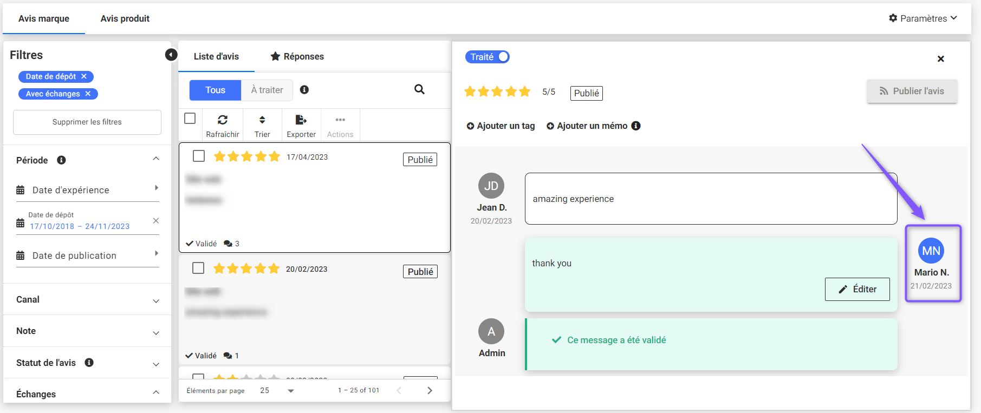Click the Trier sort icon
Viewport: 981px width, 413px height.
[262, 120]
